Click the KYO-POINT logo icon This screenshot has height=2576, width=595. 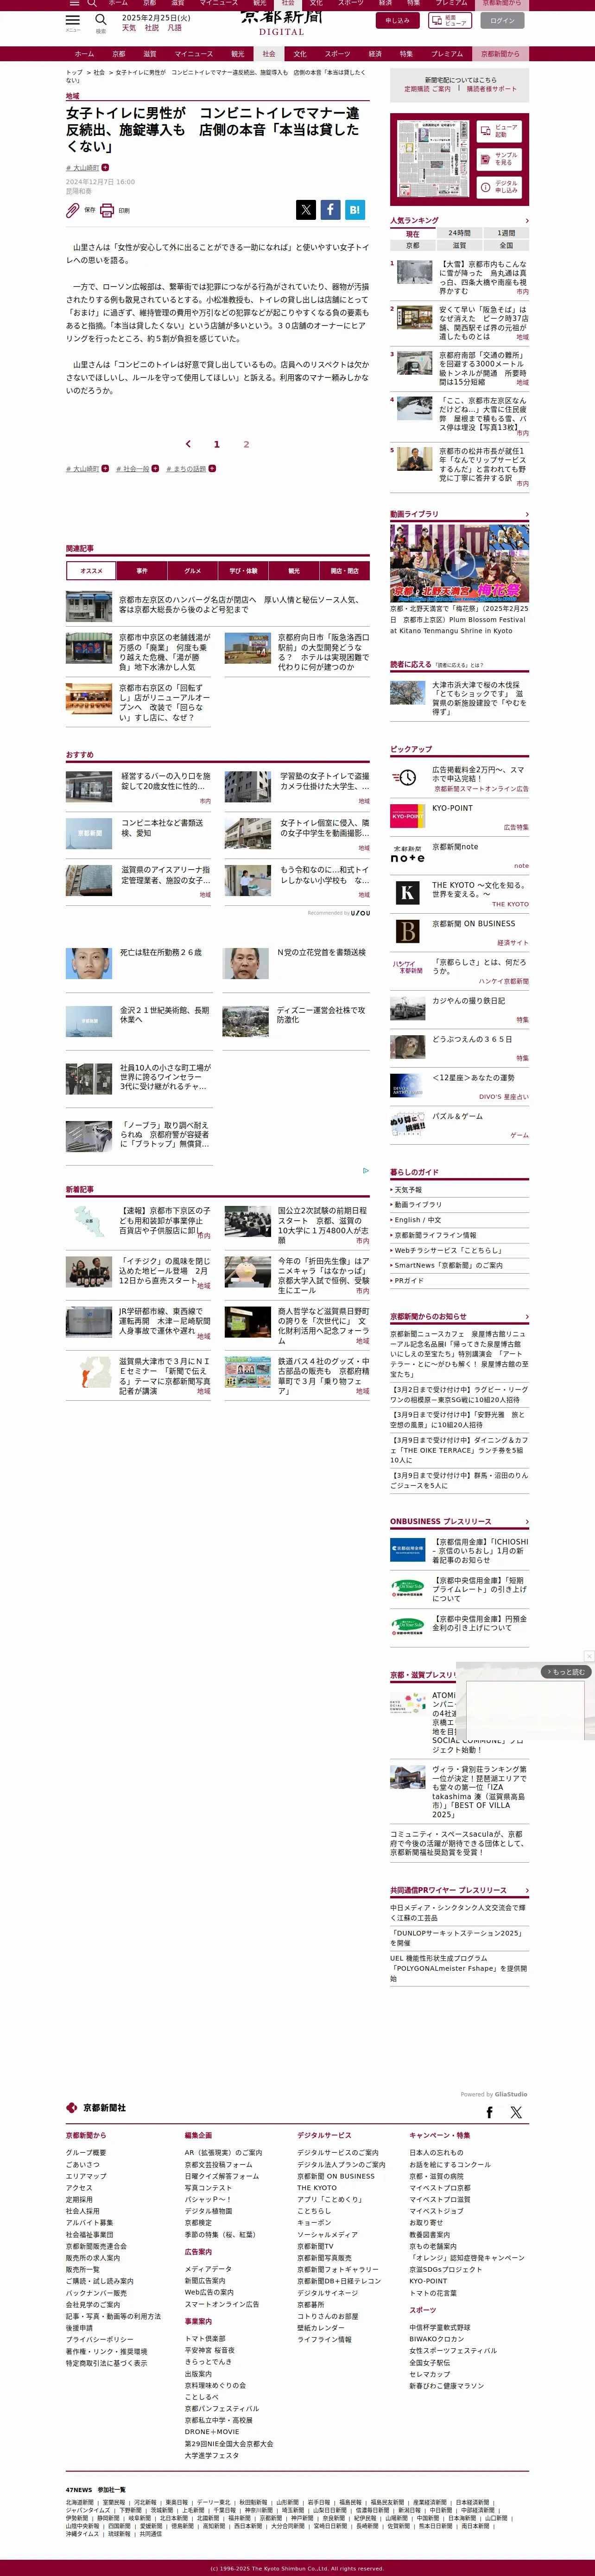(x=407, y=815)
